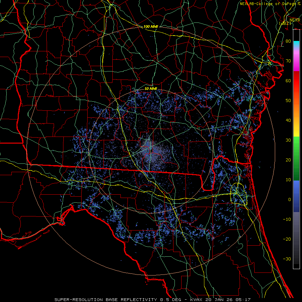Click the "60" value on the dBZ scale
The width and height of the screenshot is (302, 302).
point(288,81)
